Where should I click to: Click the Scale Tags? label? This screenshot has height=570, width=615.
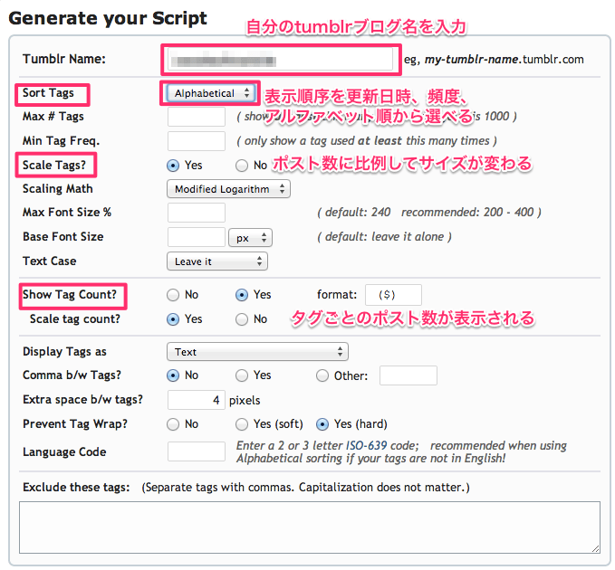tap(54, 165)
